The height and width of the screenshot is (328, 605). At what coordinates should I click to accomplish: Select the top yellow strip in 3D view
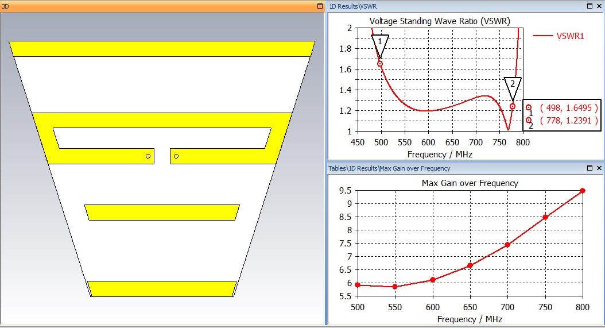[162, 49]
